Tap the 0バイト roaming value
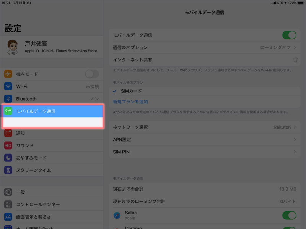Image resolution: width=306 pixels, height=229 pixels. (x=288, y=202)
